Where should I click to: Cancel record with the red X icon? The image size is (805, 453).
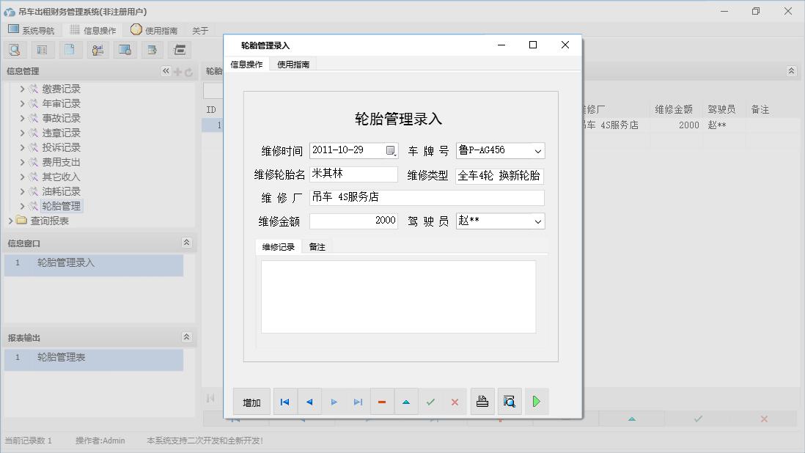click(x=455, y=402)
